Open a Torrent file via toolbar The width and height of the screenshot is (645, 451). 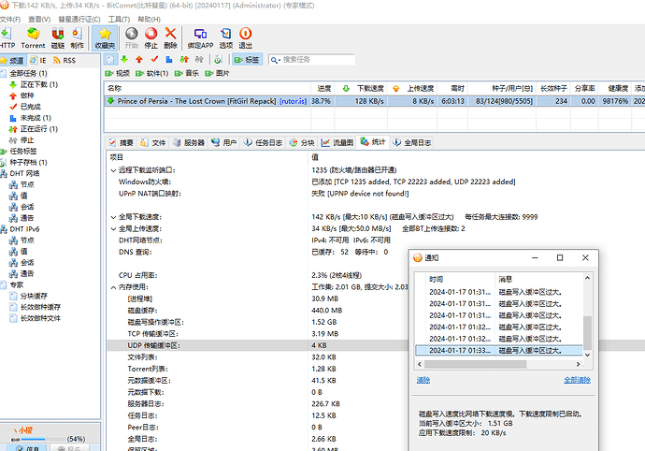33,37
